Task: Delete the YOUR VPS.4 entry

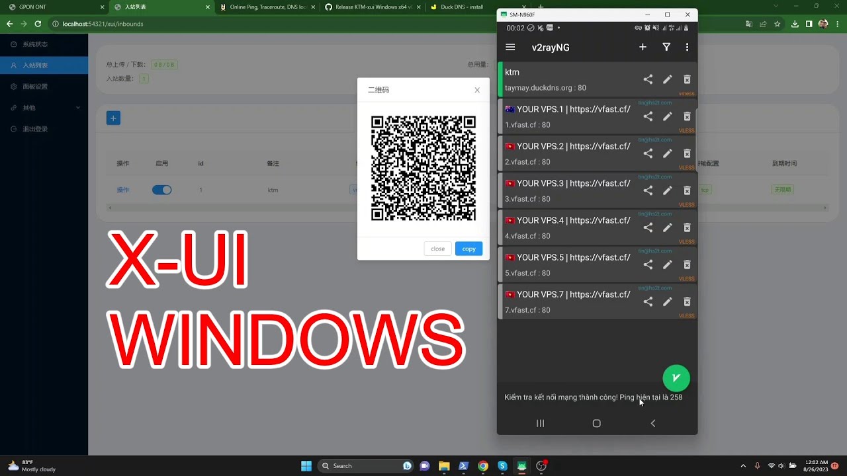Action: (x=687, y=227)
